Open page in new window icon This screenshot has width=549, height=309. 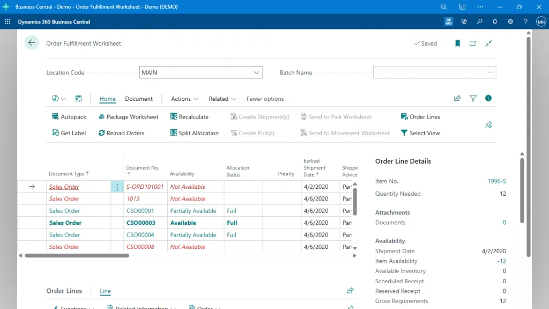pos(473,43)
